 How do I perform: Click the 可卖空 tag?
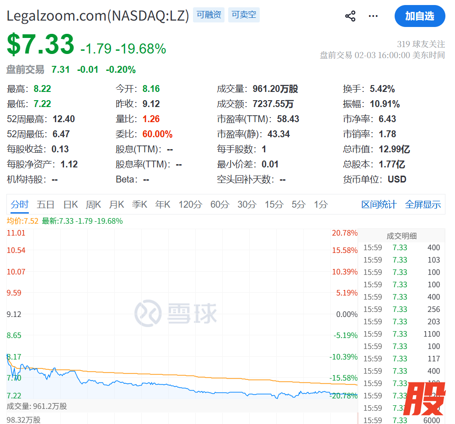click(244, 15)
